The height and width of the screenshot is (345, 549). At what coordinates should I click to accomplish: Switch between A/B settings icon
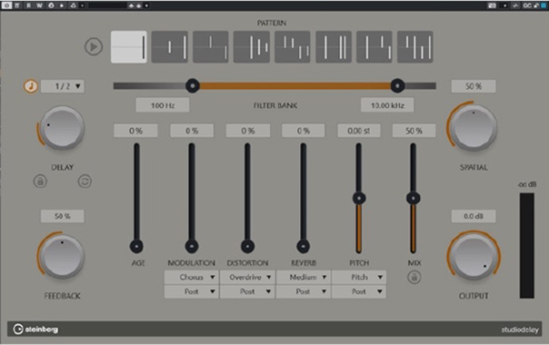point(51,5)
